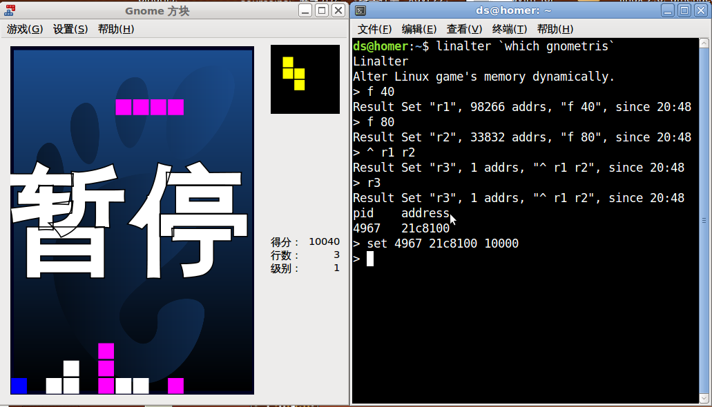Click the terminal window icon in title bar
Image resolution: width=712 pixels, height=407 pixels.
click(x=360, y=10)
